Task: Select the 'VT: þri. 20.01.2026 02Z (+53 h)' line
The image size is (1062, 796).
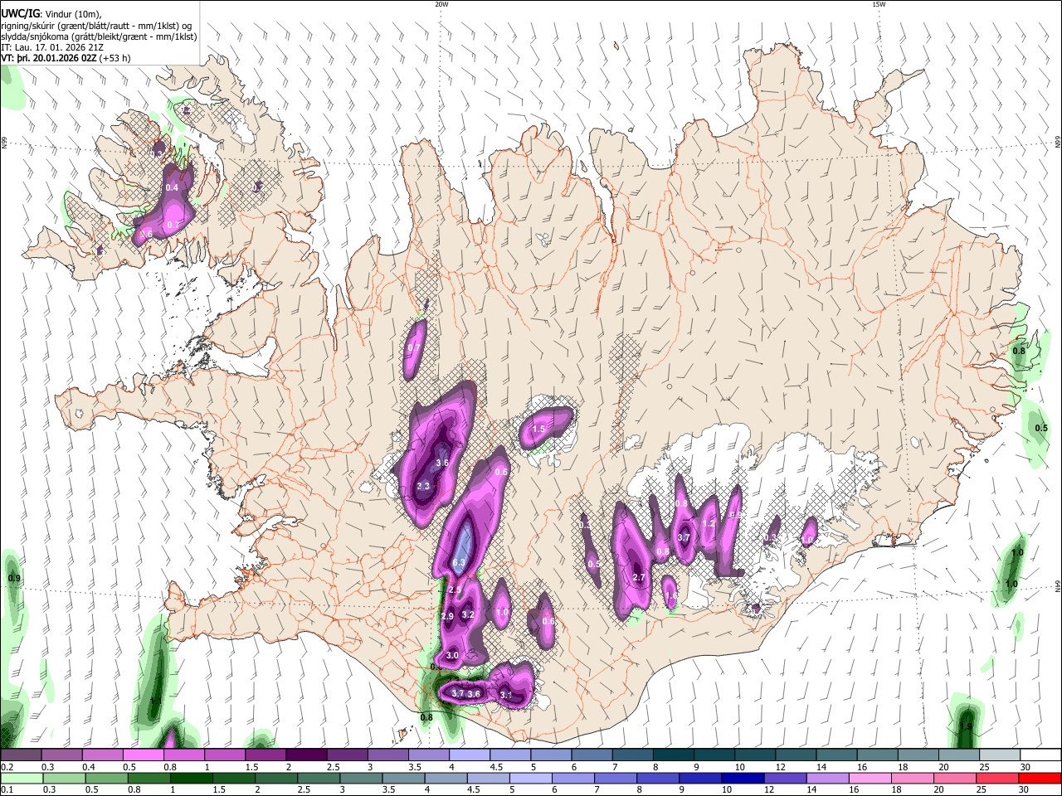Action: (x=66, y=58)
